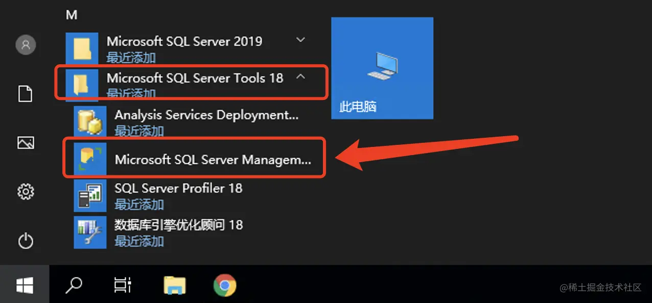Launch 数据库引擎优化顾问 18 text

point(179,224)
